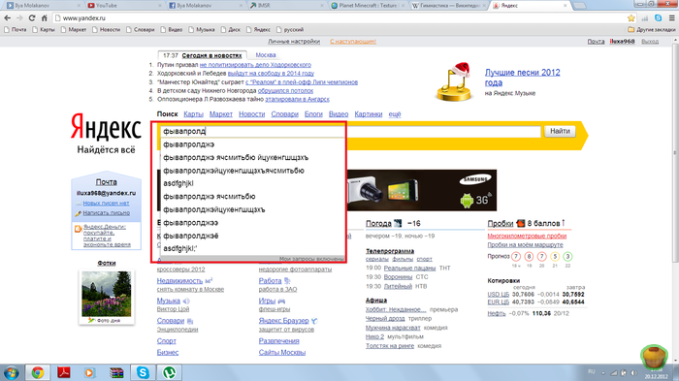Viewport: 679px width, 381px height.
Task: Open the Москва news tab
Action: (266, 55)
